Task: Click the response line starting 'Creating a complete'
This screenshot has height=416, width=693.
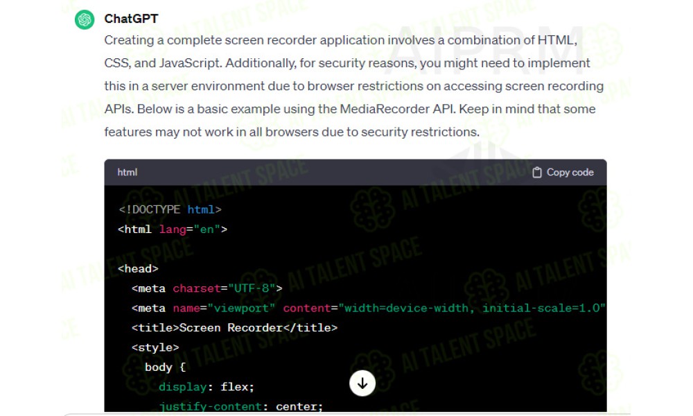Action: (341, 40)
